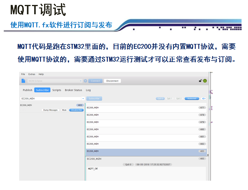
Task: Expand the EC200_MZH topic dropdown arrow
Action: (x=83, y=99)
